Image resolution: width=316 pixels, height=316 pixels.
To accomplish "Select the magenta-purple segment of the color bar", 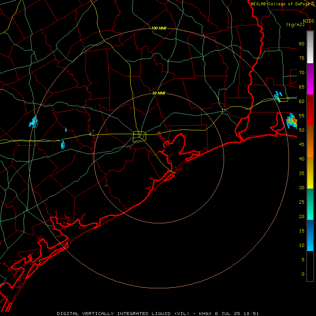I will (x=310, y=79).
